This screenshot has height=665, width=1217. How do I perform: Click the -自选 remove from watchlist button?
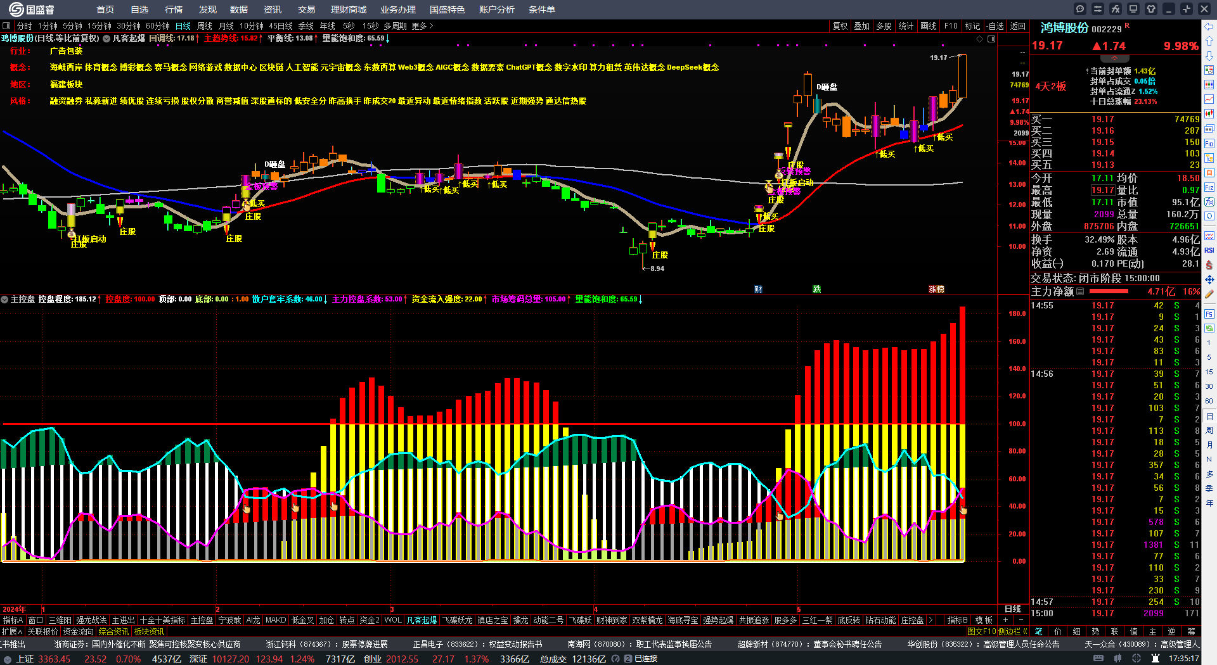point(995,26)
